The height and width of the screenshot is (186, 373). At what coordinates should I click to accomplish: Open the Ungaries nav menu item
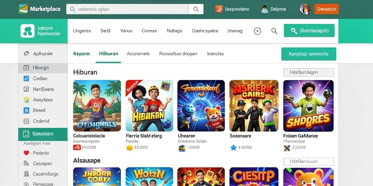(82, 31)
